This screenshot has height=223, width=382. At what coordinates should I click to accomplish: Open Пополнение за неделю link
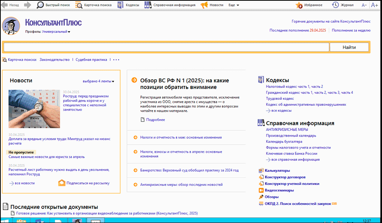point(351,31)
